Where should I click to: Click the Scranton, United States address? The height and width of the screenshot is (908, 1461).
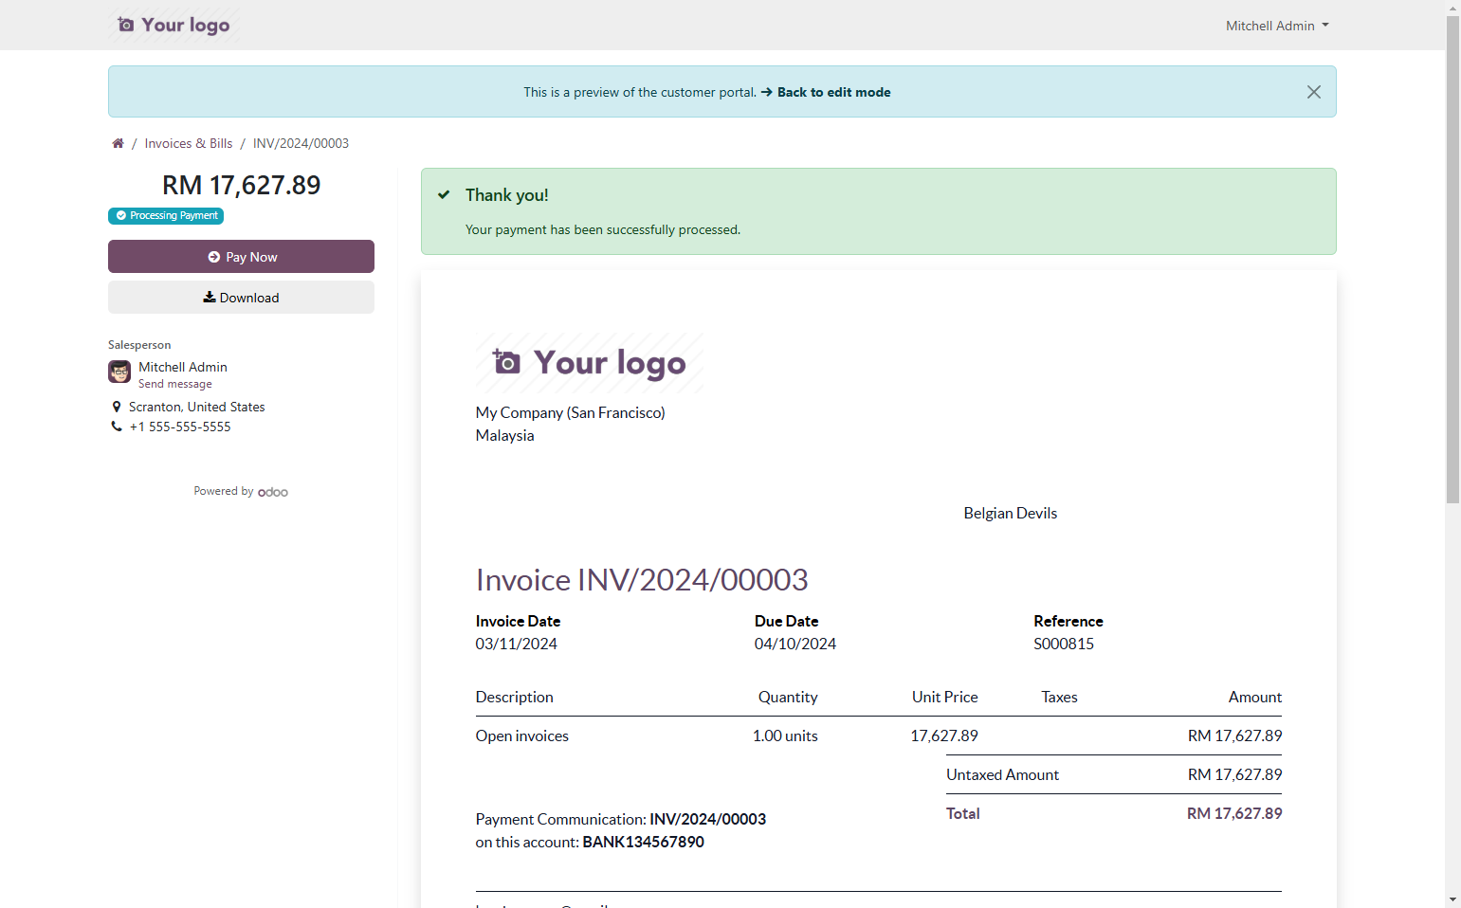click(197, 407)
